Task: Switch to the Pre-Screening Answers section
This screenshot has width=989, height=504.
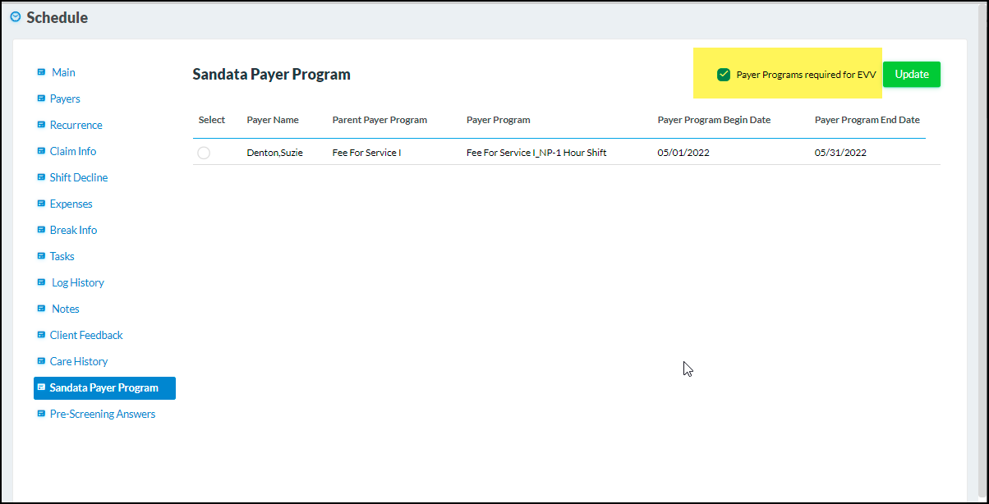Action: (102, 414)
